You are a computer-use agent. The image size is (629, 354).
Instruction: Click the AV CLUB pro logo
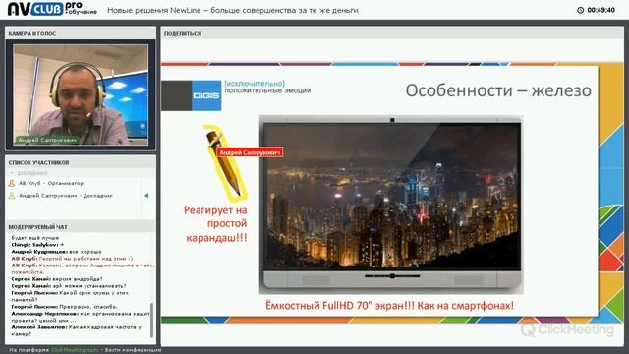pos(52,9)
